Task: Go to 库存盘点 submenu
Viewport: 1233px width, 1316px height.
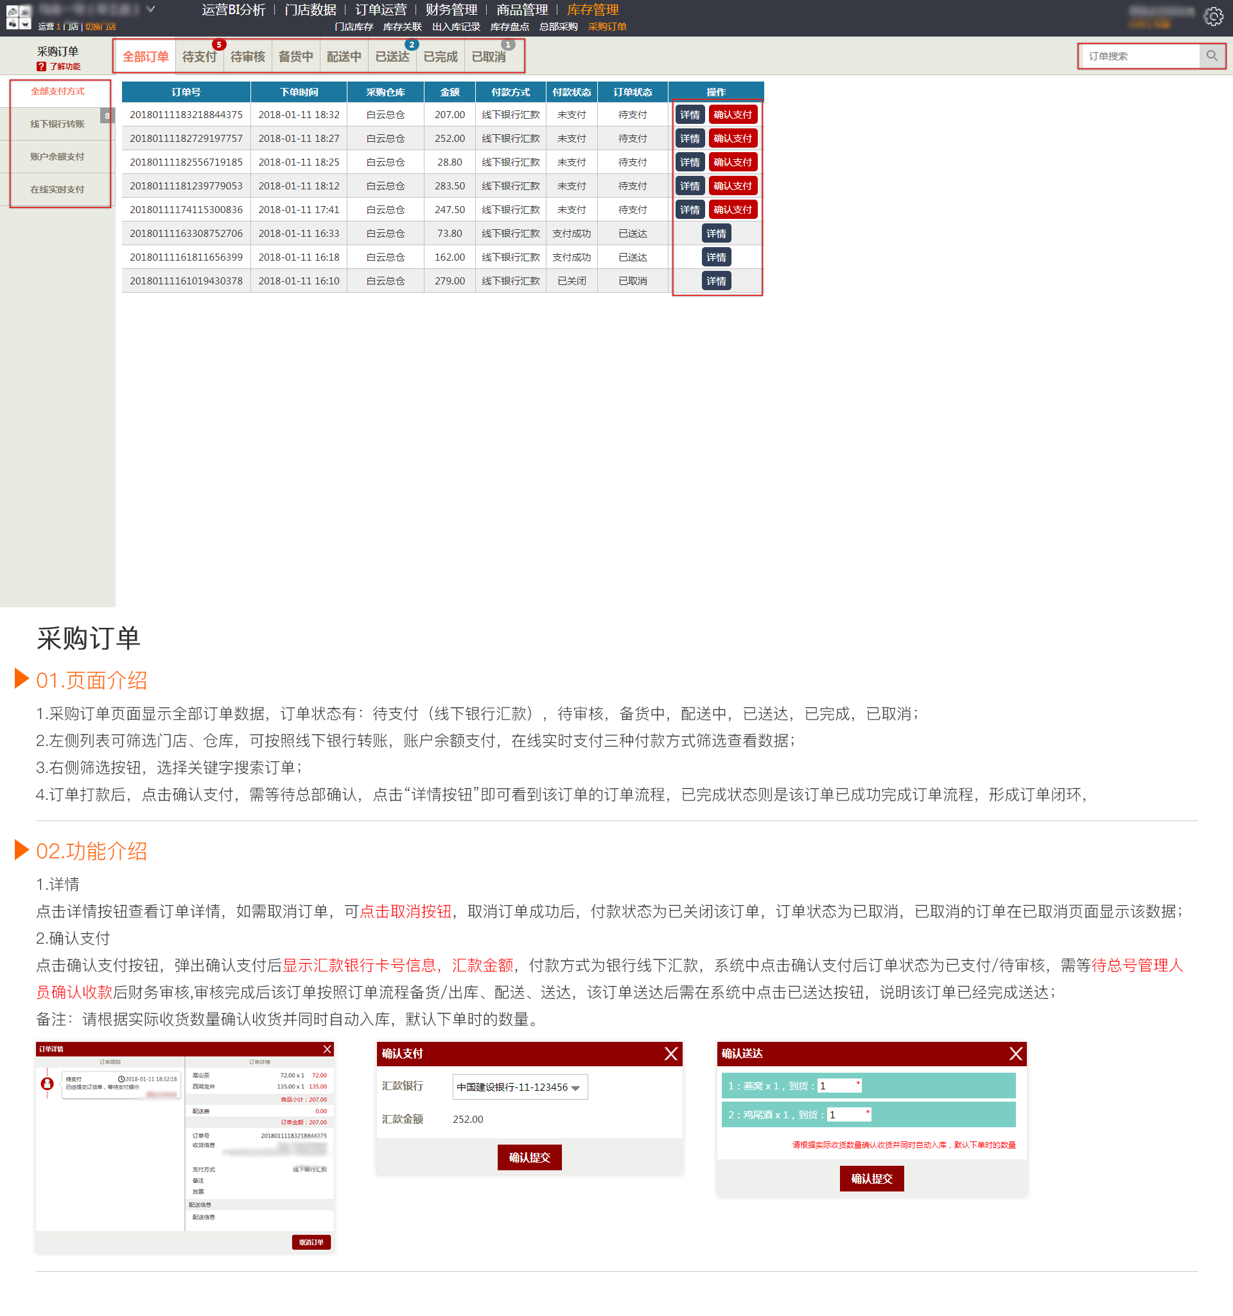Action: pyautogui.click(x=509, y=27)
